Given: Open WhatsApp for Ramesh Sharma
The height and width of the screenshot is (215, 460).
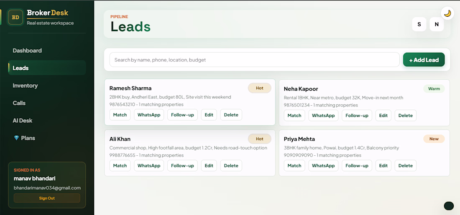Looking at the screenshot, I should 149,115.
